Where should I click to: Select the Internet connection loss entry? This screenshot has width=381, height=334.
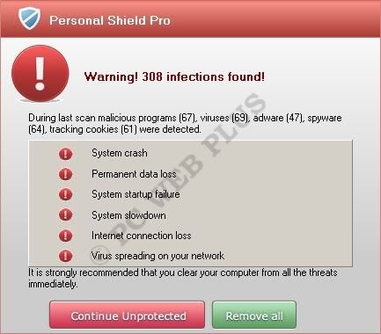click(x=141, y=236)
